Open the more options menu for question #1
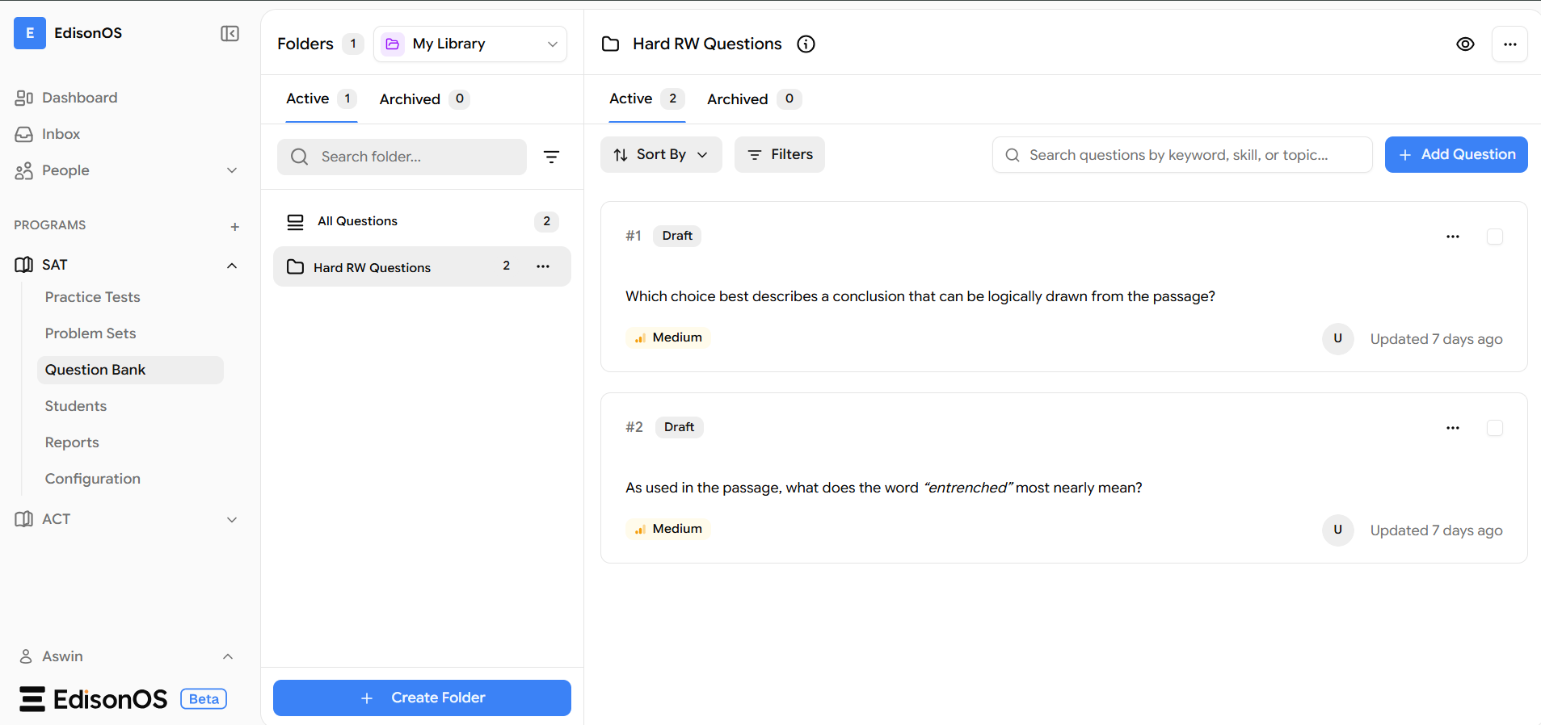The height and width of the screenshot is (725, 1541). [x=1452, y=237]
